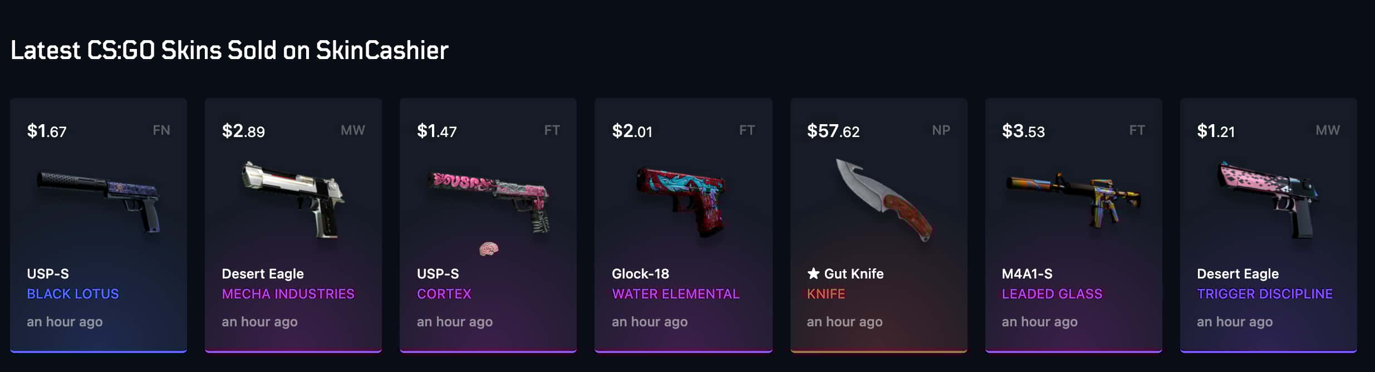1375x372 pixels.
Task: Click the CORTEX skin name
Action: click(x=444, y=293)
